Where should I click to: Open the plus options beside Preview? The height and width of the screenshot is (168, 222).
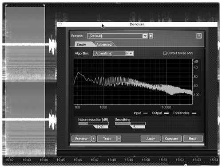[x=93, y=139]
